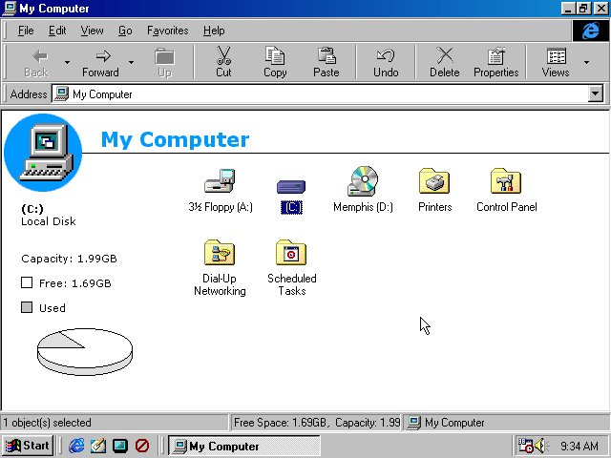The width and height of the screenshot is (611, 458).
Task: Click the Paste toolbar button
Action: coord(327,62)
